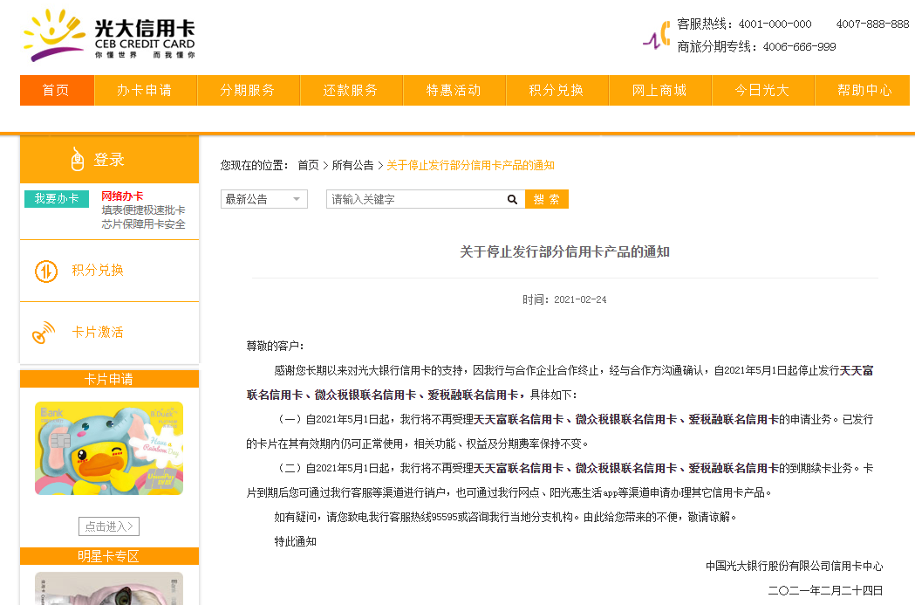Click the mouse icon beside 登录
The height and width of the screenshot is (605, 915).
[77, 160]
